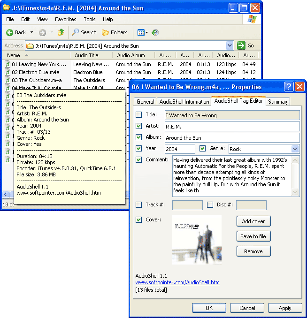Click the Forward arrow icon in Explorer toolbar
Image resolution: width=307 pixels, height=318 pixels.
coord(42,32)
